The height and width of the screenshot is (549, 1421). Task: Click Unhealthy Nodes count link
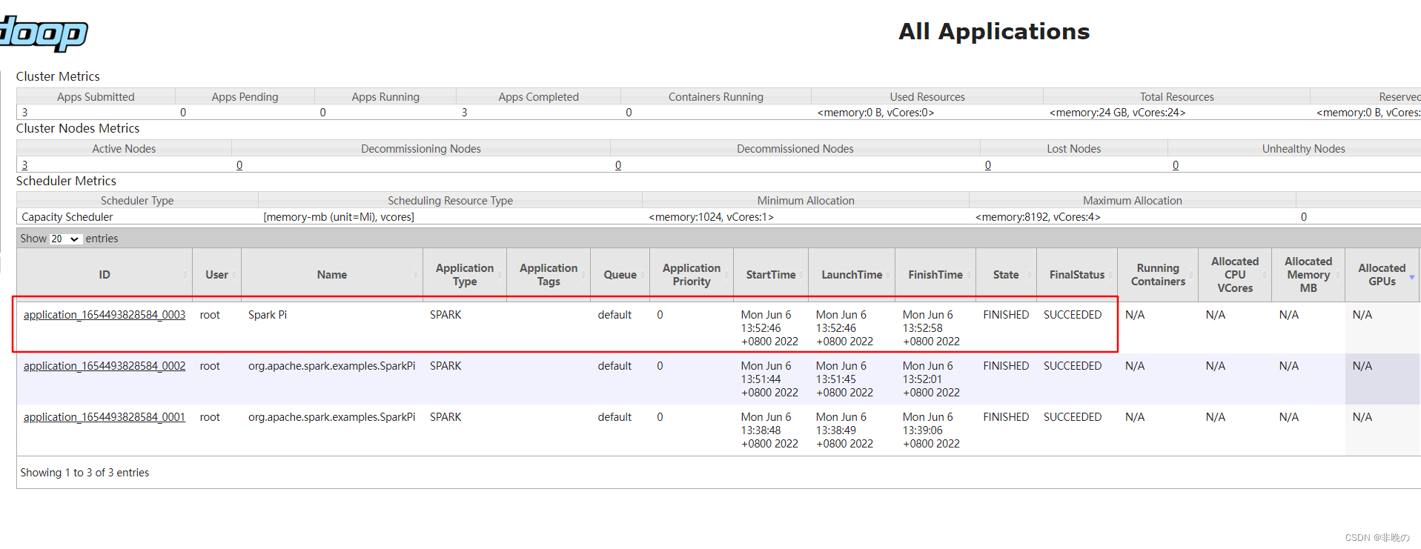point(1176,165)
